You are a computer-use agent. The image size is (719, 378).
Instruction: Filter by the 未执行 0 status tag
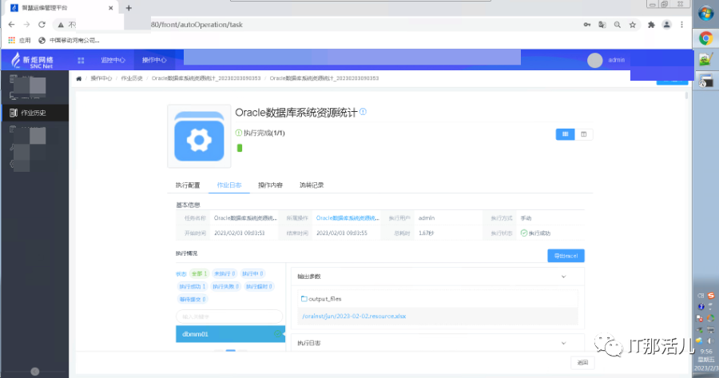224,273
